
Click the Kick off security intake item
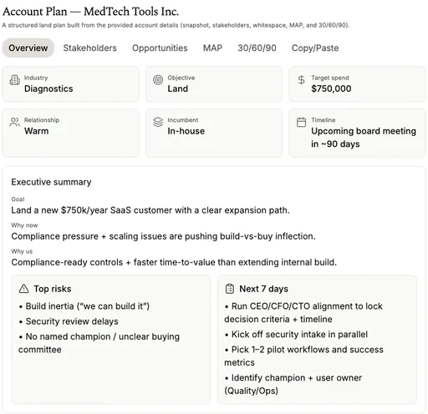pyautogui.click(x=296, y=334)
